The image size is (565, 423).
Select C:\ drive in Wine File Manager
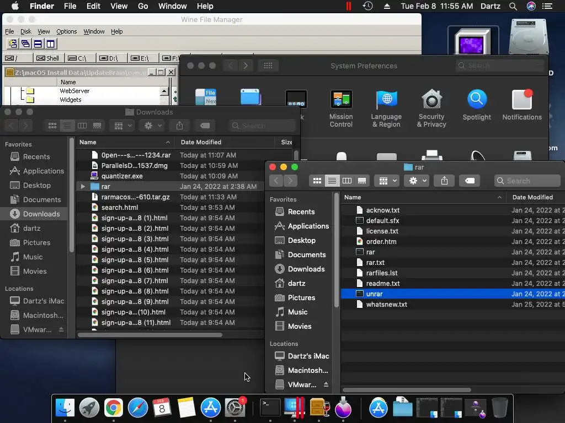coord(80,58)
